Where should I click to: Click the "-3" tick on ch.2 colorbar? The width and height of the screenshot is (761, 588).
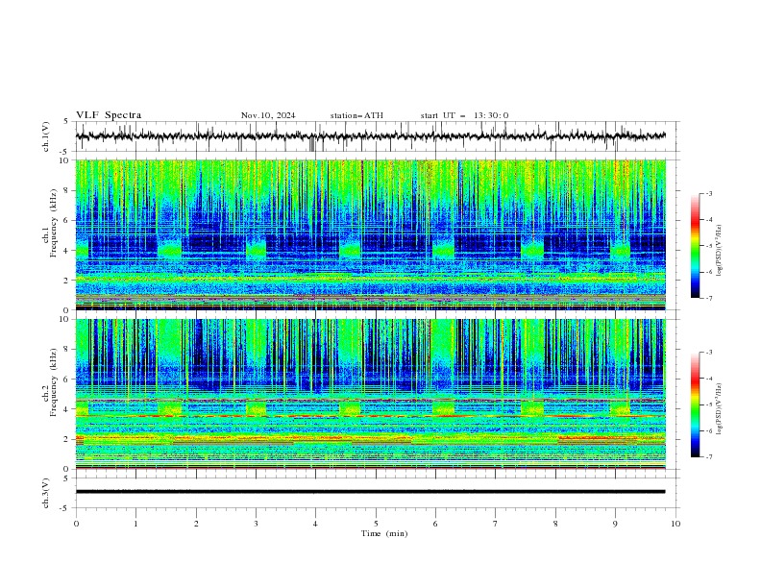(709, 353)
